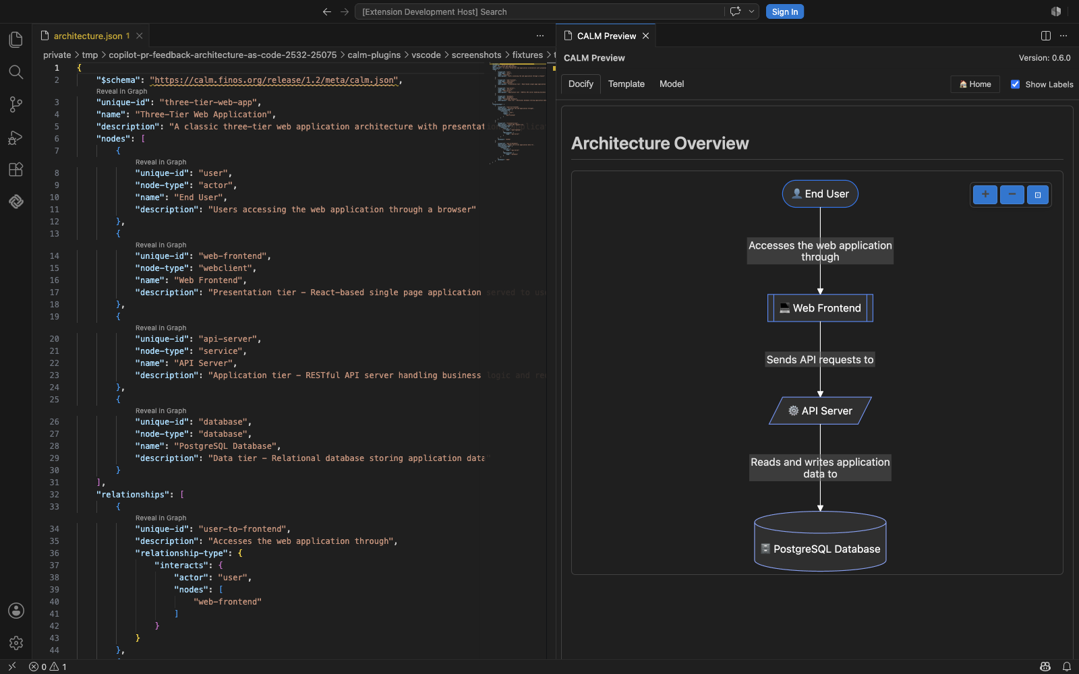
Task: Expand the chat dropdown chevron in title bar
Action: pyautogui.click(x=751, y=11)
